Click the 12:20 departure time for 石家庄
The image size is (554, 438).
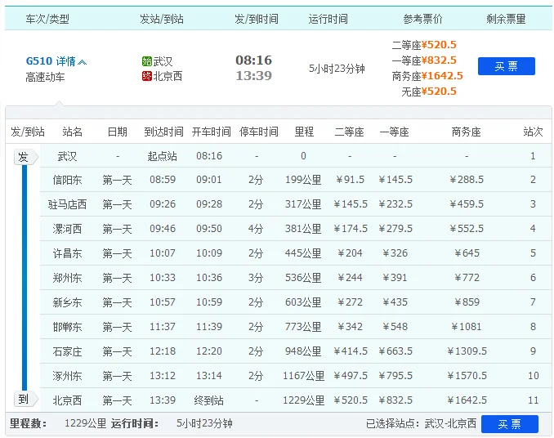point(209,351)
